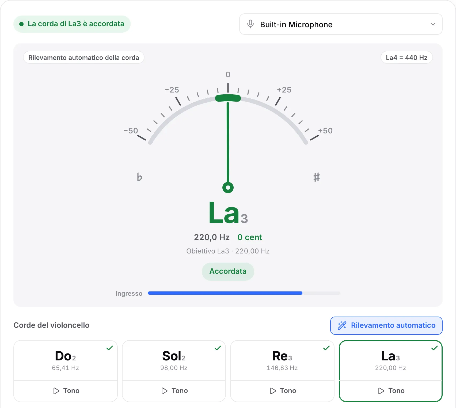Select the Do2 65,41 Hz string

point(66,360)
